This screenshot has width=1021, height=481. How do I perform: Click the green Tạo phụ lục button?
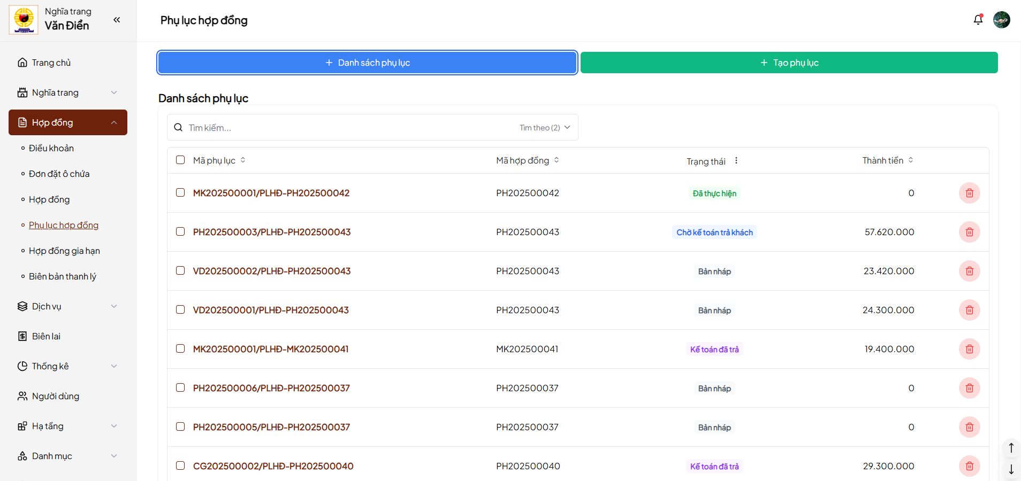click(x=789, y=63)
